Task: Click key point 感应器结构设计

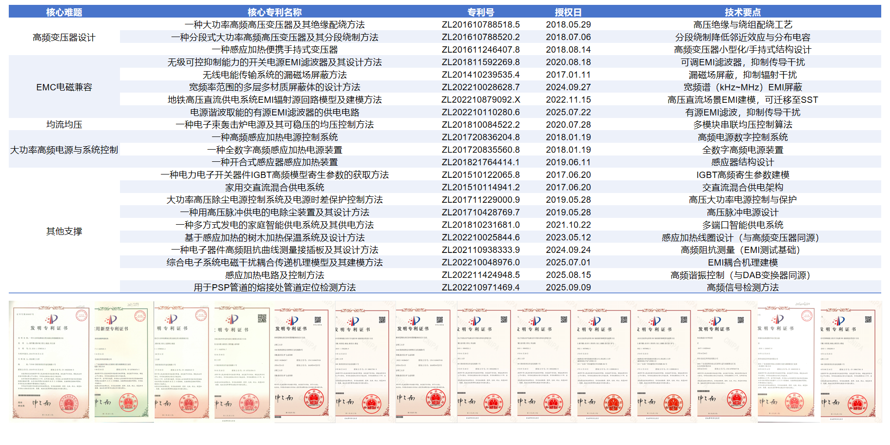Action: [x=743, y=162]
